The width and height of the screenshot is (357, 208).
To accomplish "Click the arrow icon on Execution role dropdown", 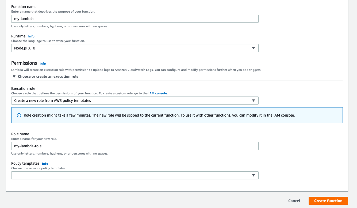I will (253, 101).
